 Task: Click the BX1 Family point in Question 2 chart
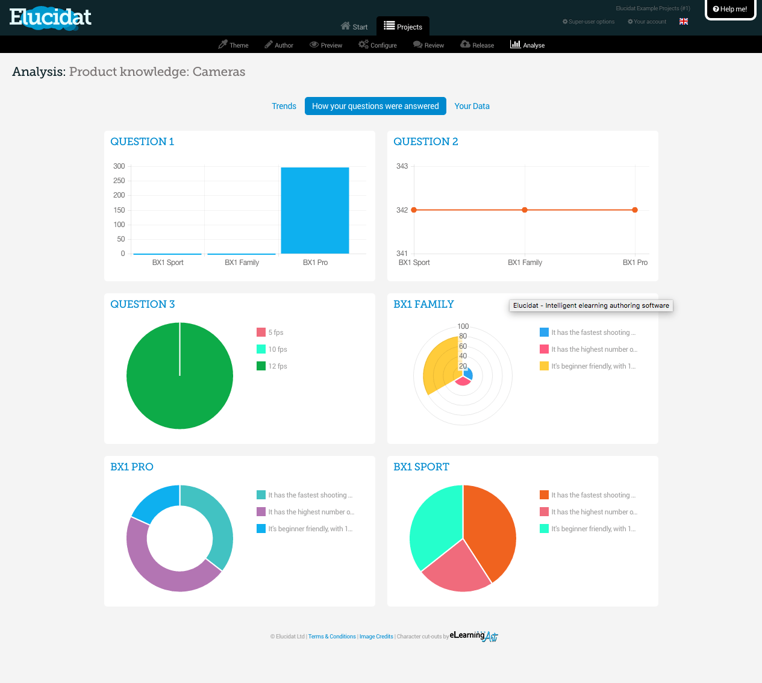525,210
